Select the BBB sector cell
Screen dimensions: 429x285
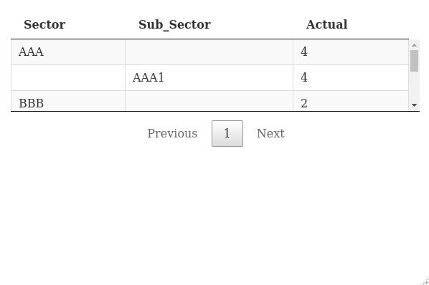pos(68,101)
